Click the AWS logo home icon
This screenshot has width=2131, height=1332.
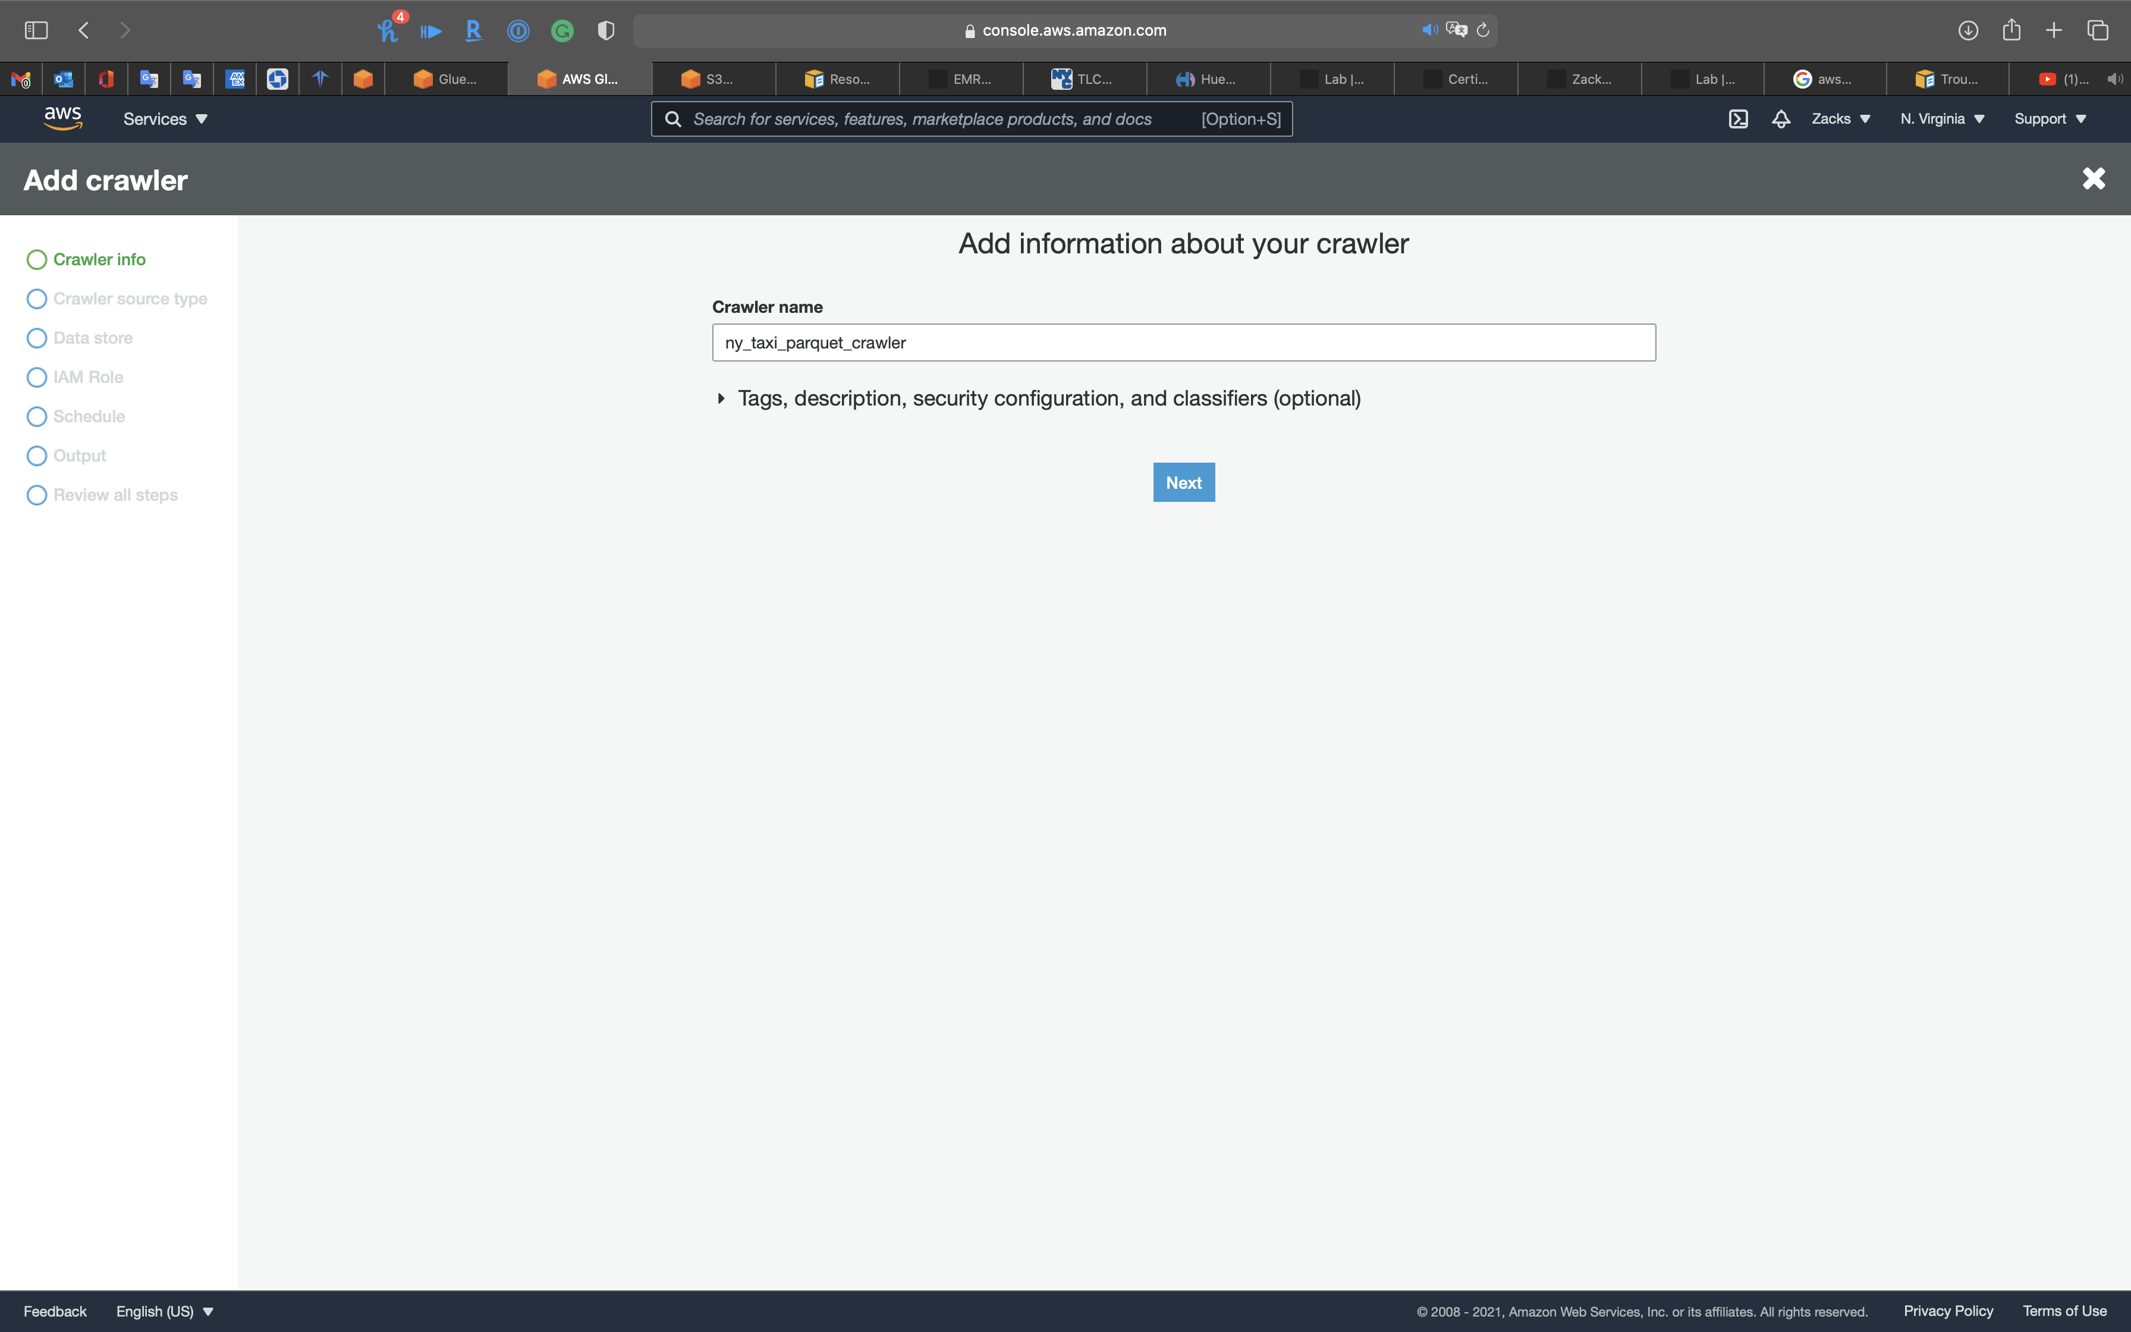[62, 118]
